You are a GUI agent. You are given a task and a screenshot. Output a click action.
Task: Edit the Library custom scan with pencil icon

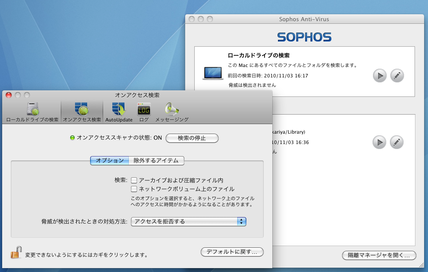pyautogui.click(x=397, y=142)
